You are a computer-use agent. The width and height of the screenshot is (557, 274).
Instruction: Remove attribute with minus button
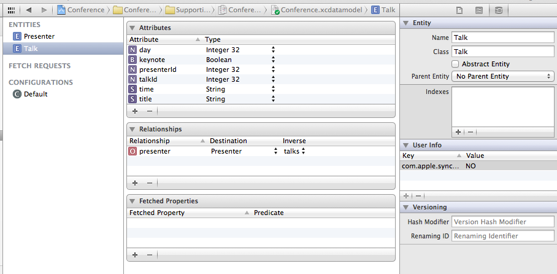tap(150, 111)
